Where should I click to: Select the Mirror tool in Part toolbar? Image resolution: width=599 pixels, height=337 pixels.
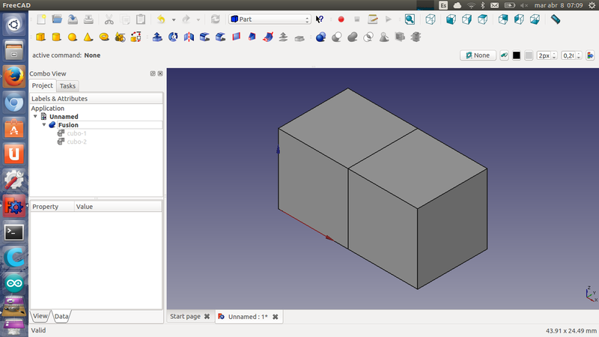(x=189, y=36)
